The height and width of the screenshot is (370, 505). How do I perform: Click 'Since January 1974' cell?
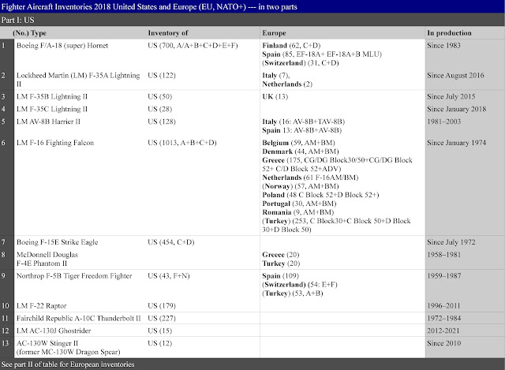tap(456, 143)
